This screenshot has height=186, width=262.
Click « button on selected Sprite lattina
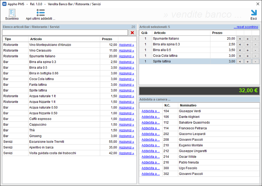click(240, 61)
